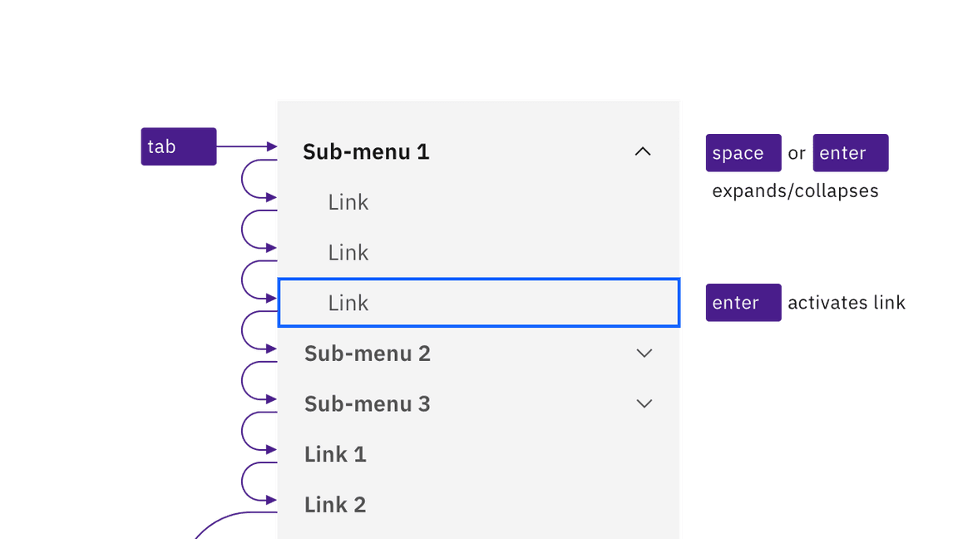958x539 pixels.
Task: Expand Sub-menu 2 with its chevron
Action: click(644, 354)
